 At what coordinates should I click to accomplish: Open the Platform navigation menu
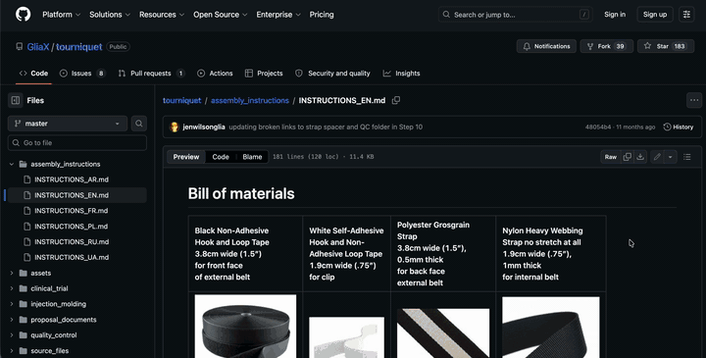[61, 15]
